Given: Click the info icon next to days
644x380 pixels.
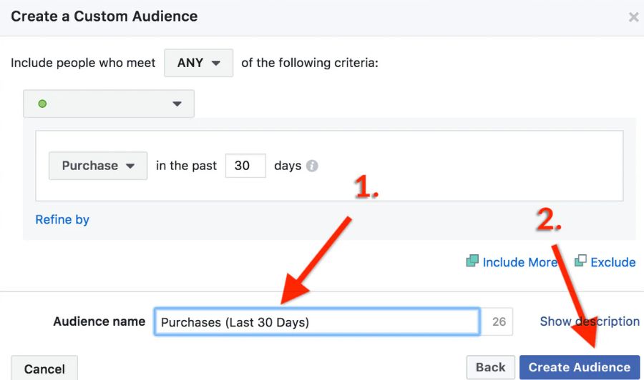Looking at the screenshot, I should pyautogui.click(x=312, y=166).
